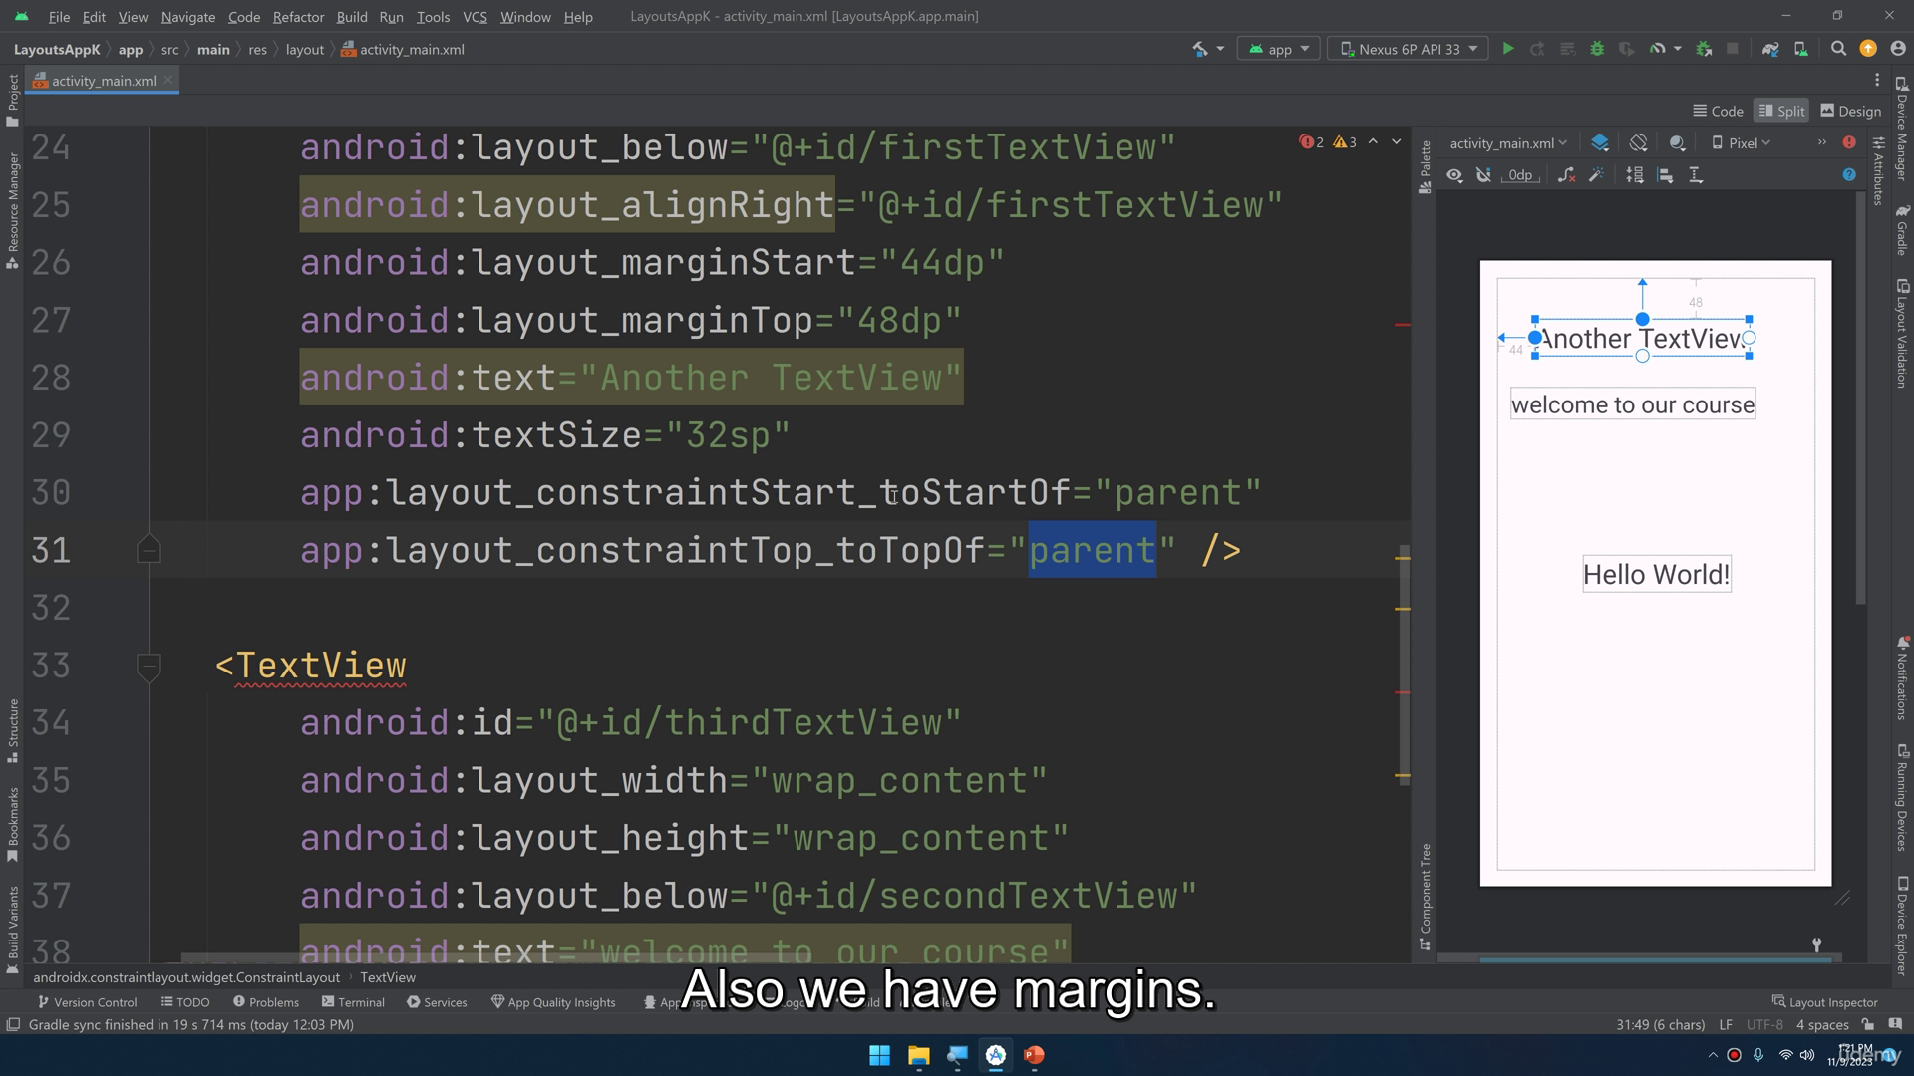Switch editor to Code view mode

coord(1718,111)
